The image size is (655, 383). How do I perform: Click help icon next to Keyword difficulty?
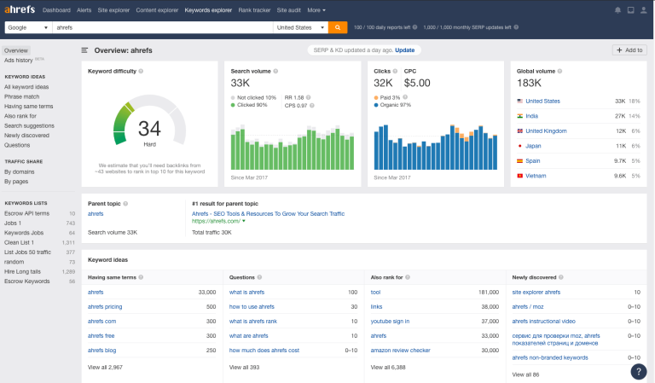click(x=141, y=71)
